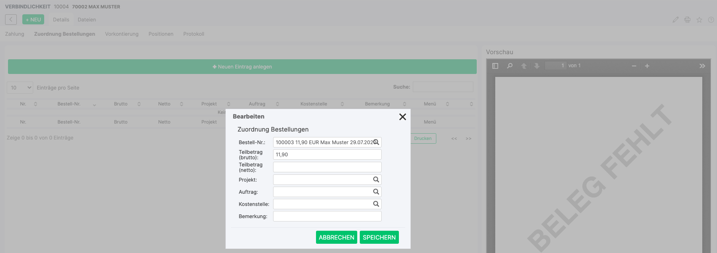Open search in PDF preview toolbar
Viewport: 717px width, 253px height.
point(510,66)
